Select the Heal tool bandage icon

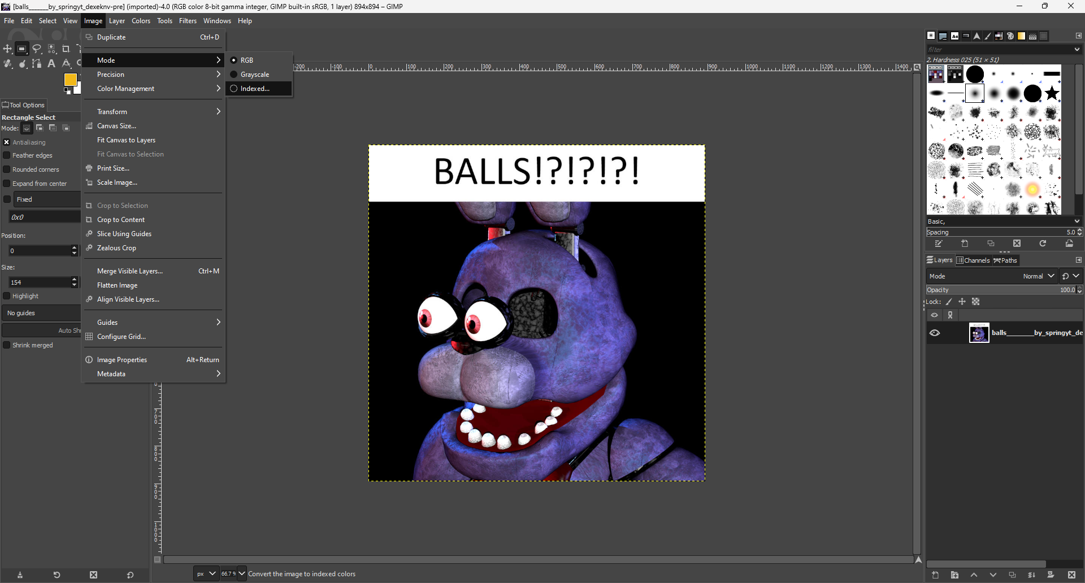pyautogui.click(x=7, y=63)
